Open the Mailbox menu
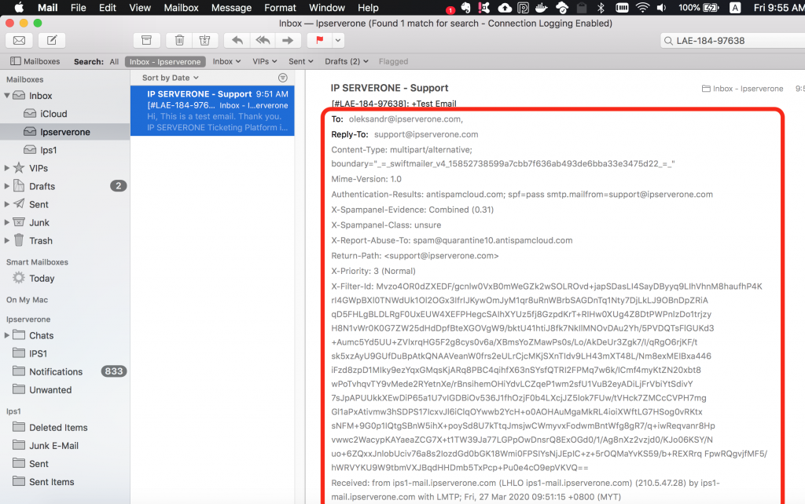 181,7
